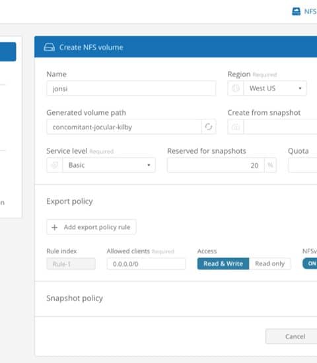The image size is (317, 363).
Task: Select Read only access
Action: (270, 264)
